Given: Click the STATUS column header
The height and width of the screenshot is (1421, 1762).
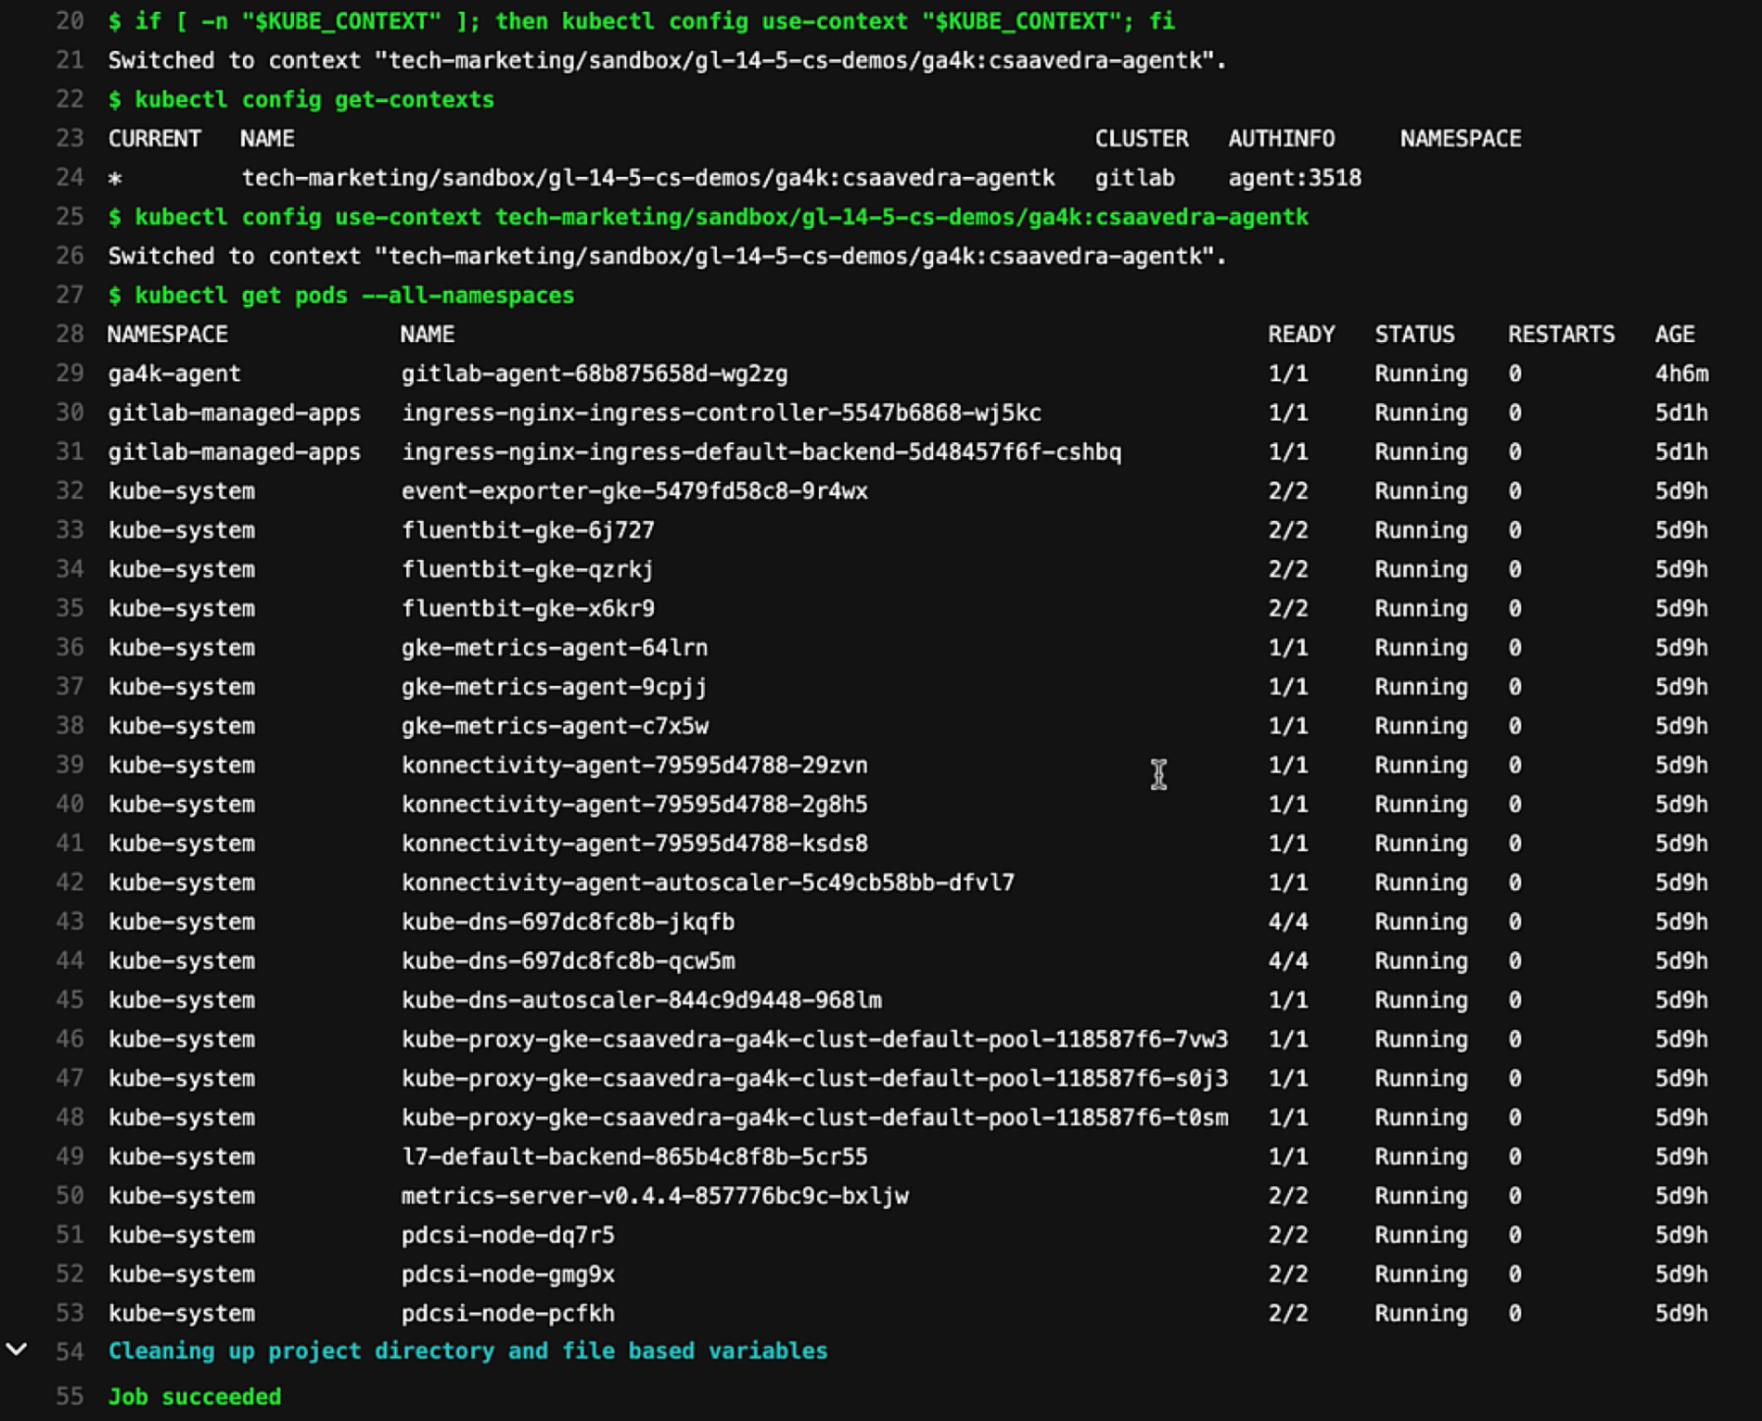Looking at the screenshot, I should click(x=1414, y=334).
